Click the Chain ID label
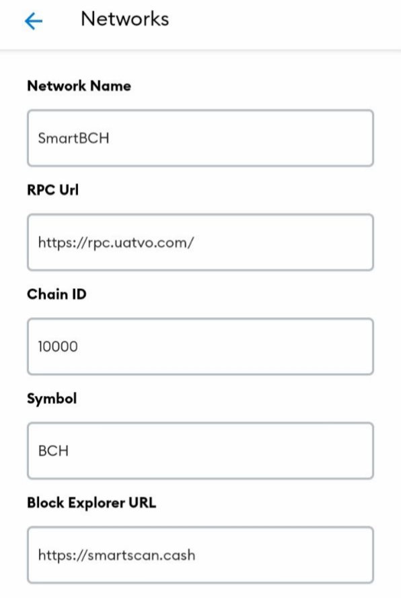The width and height of the screenshot is (401, 598). [x=57, y=294]
